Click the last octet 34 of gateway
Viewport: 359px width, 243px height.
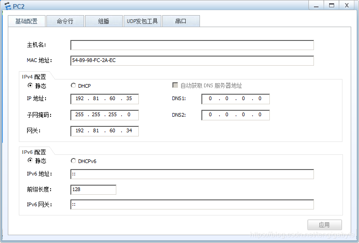(129, 130)
